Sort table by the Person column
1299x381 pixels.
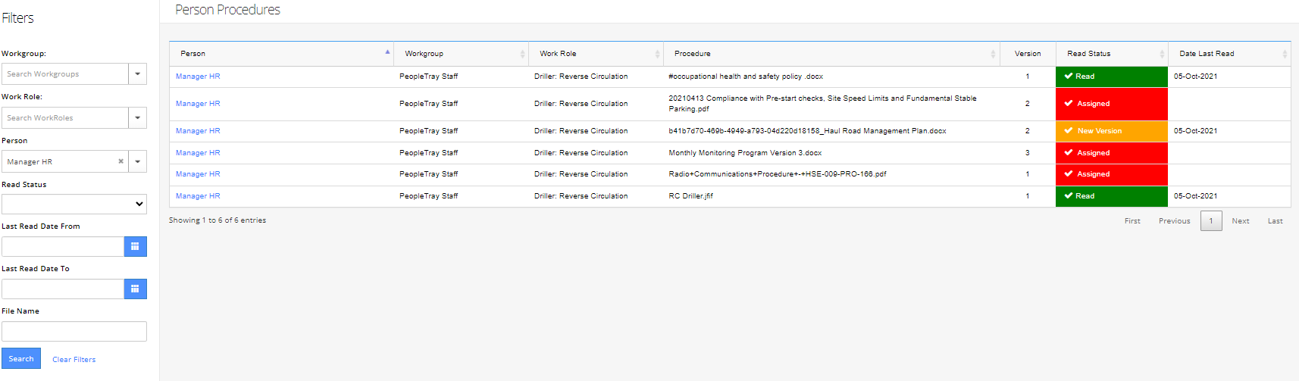[x=280, y=54]
